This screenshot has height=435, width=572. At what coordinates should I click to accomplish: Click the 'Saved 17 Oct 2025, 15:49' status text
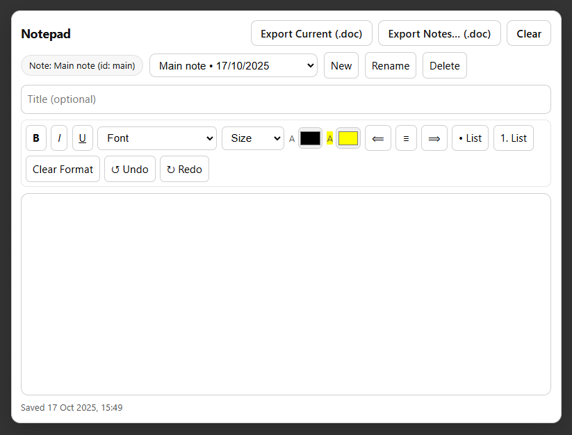[72, 408]
